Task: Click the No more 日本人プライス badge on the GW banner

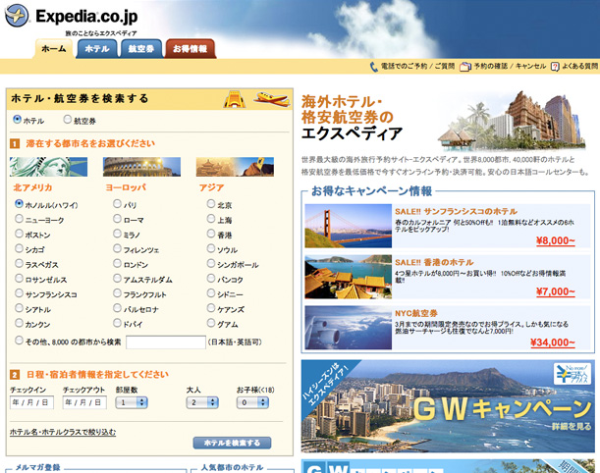Action: click(x=573, y=374)
